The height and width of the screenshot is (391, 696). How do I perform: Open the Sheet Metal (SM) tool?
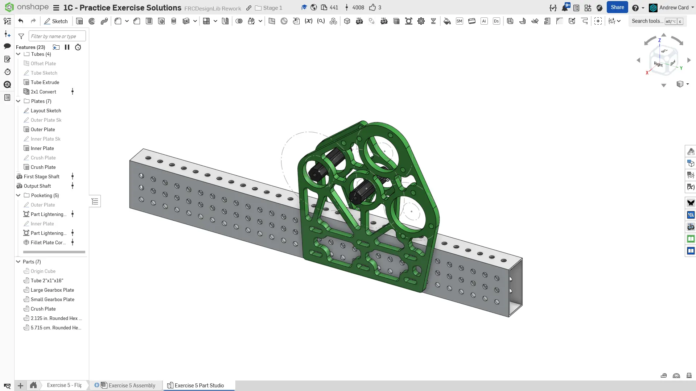pos(459,21)
